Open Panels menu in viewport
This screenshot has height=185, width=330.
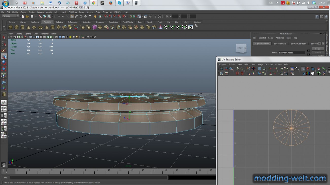pyautogui.click(x=54, y=34)
